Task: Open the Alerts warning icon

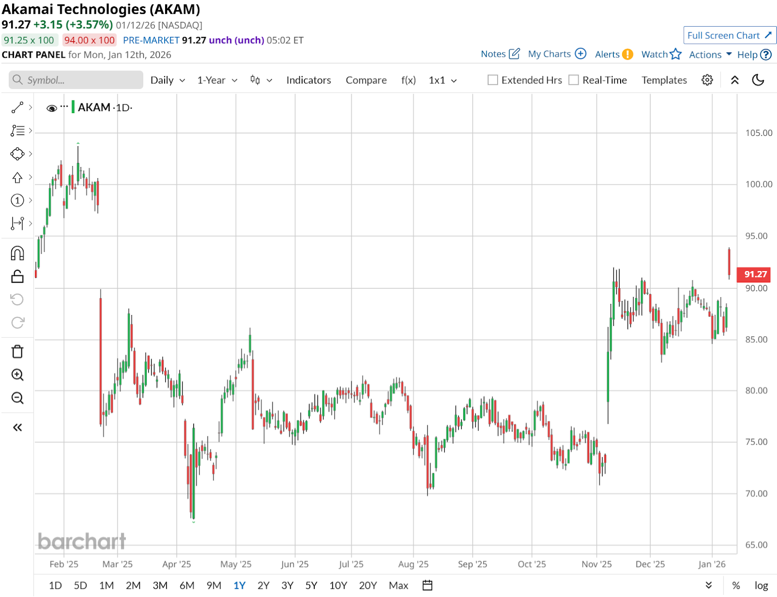Action: click(x=627, y=54)
